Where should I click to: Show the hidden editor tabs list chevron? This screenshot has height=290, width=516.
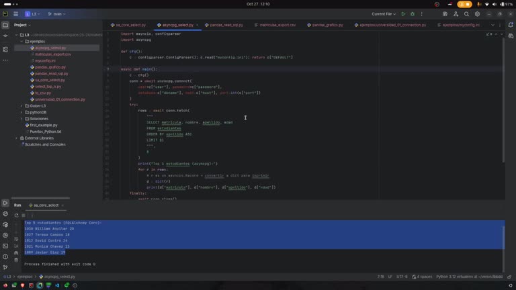point(492,25)
